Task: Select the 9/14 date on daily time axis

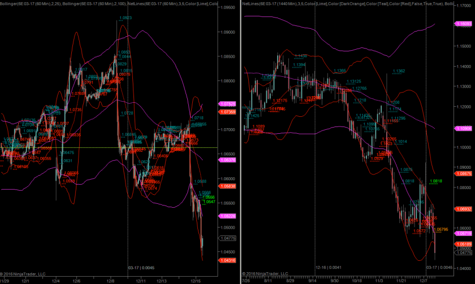Action: (312, 281)
